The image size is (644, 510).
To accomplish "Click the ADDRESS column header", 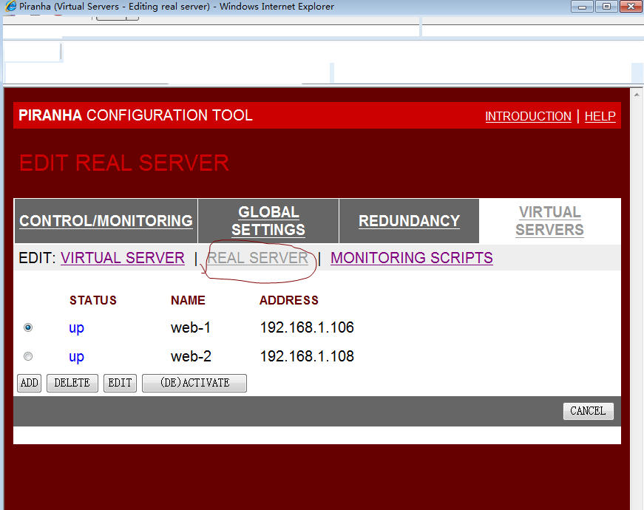I will point(289,300).
